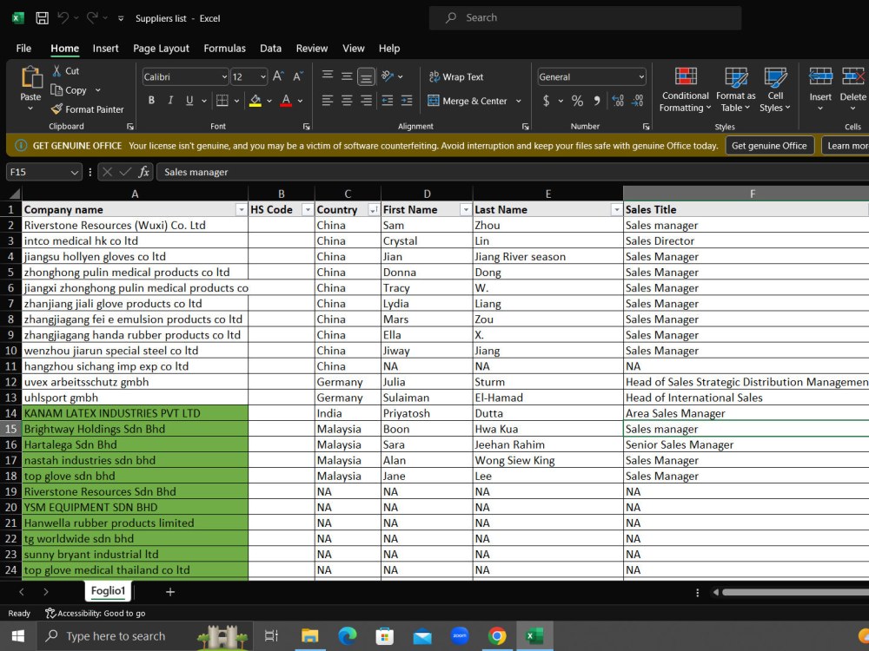Apply comma style number format

(597, 101)
